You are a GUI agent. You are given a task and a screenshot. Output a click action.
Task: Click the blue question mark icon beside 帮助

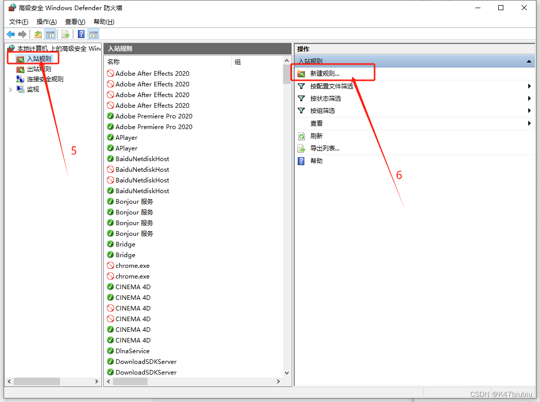point(301,161)
